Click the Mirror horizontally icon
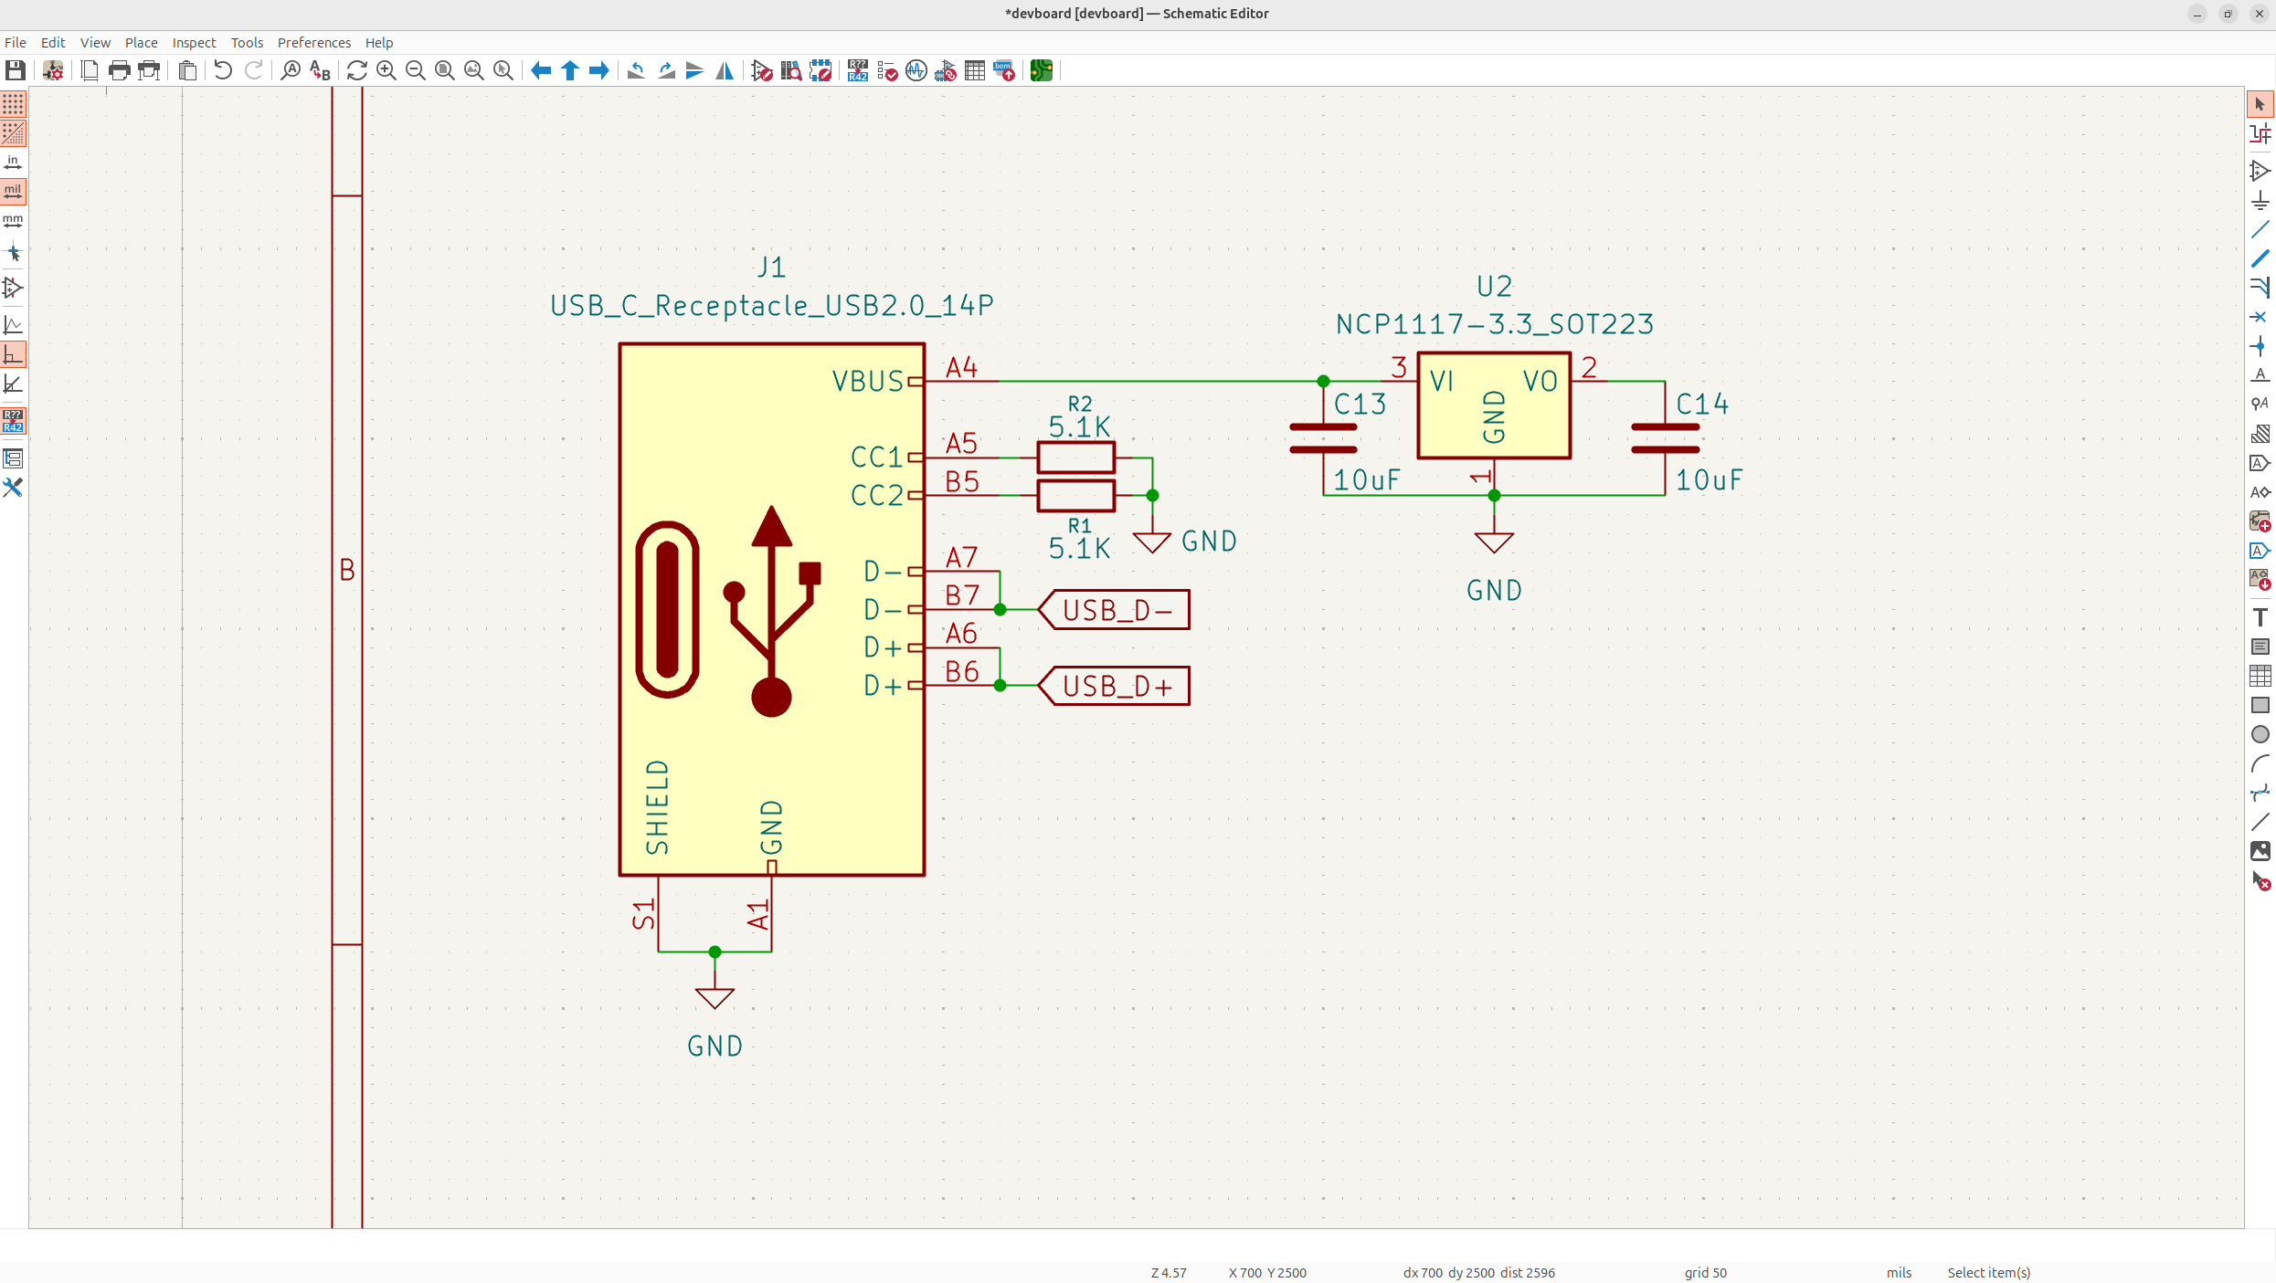This screenshot has height=1283, width=2276. [x=725, y=70]
